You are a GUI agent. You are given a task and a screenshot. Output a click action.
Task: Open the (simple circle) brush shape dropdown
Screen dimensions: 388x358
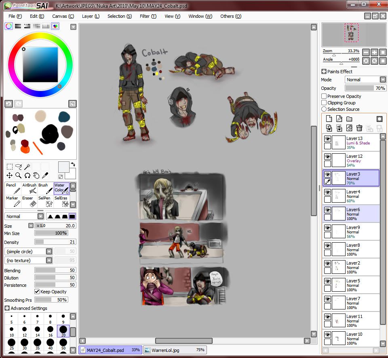(x=48, y=251)
